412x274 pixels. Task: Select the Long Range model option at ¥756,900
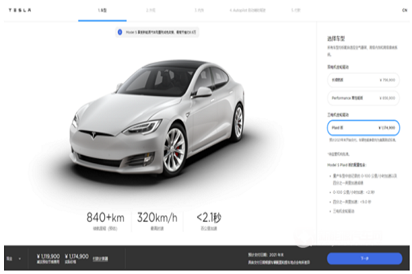point(363,80)
